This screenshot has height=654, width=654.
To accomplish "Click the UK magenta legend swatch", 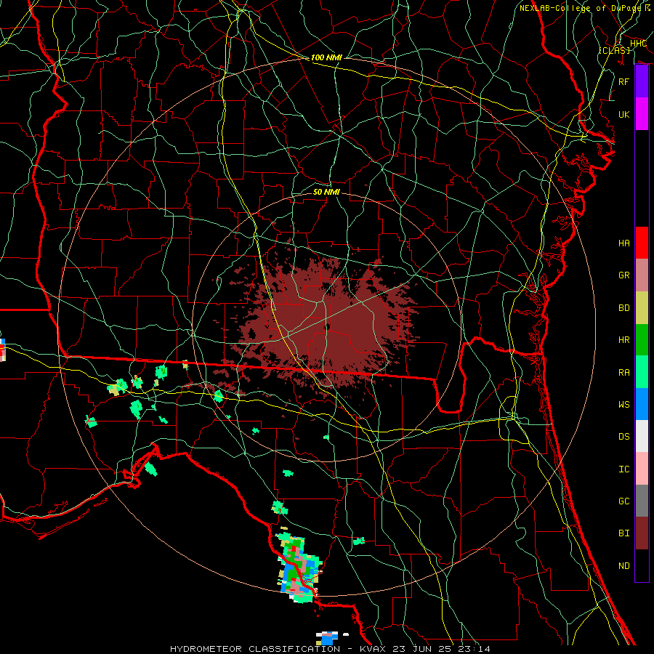I will point(642,114).
